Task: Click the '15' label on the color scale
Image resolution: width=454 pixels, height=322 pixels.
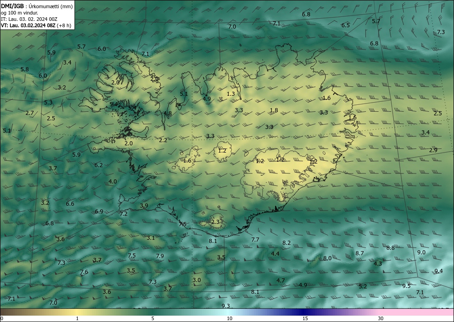Action: tap(305, 318)
